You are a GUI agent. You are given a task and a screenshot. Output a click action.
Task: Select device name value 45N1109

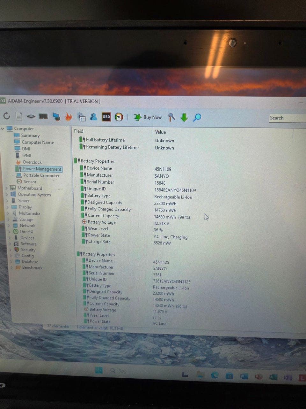(x=163, y=169)
